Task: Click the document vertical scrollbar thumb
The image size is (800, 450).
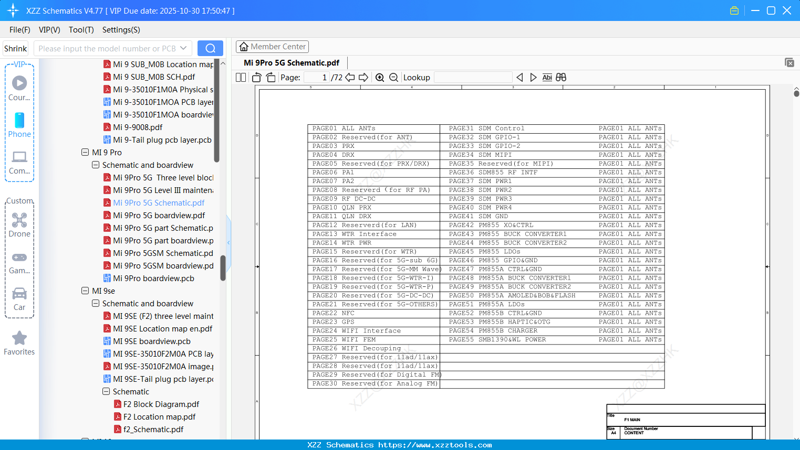Action: (x=796, y=93)
